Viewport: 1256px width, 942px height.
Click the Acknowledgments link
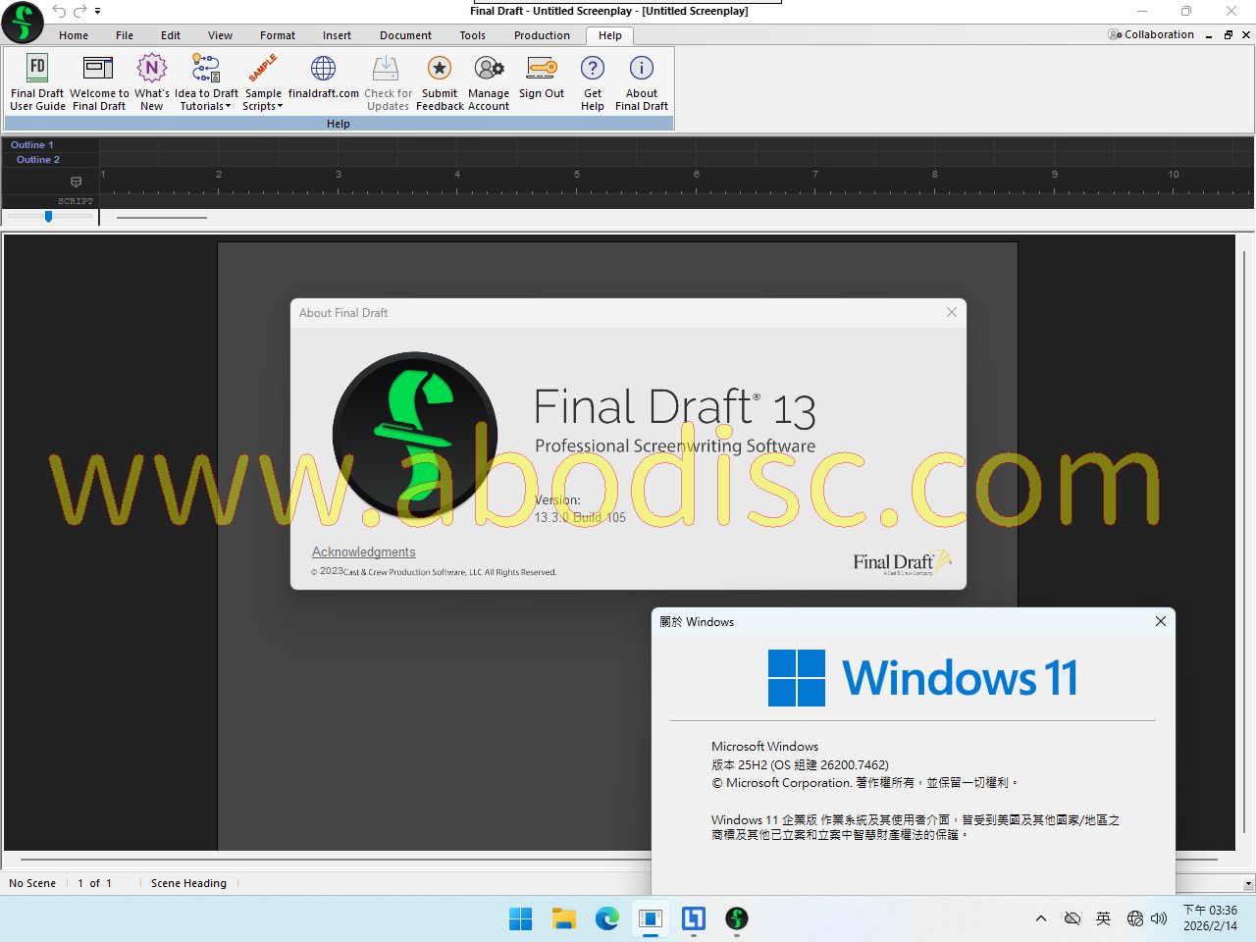(363, 552)
